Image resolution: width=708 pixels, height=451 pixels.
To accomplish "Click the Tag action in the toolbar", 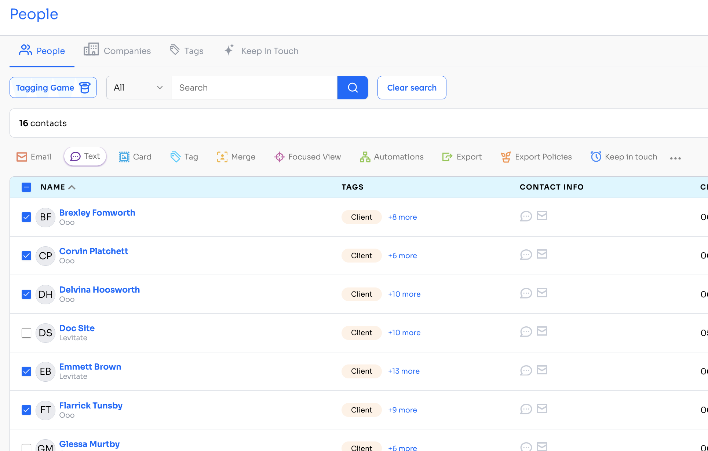I will [184, 157].
